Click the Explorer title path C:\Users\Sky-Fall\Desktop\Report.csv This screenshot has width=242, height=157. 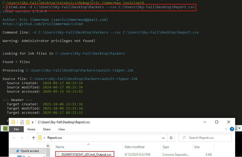click(64, 122)
